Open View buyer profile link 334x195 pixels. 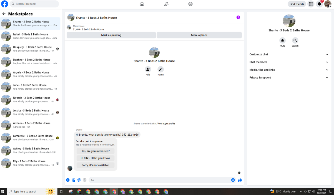[166, 124]
